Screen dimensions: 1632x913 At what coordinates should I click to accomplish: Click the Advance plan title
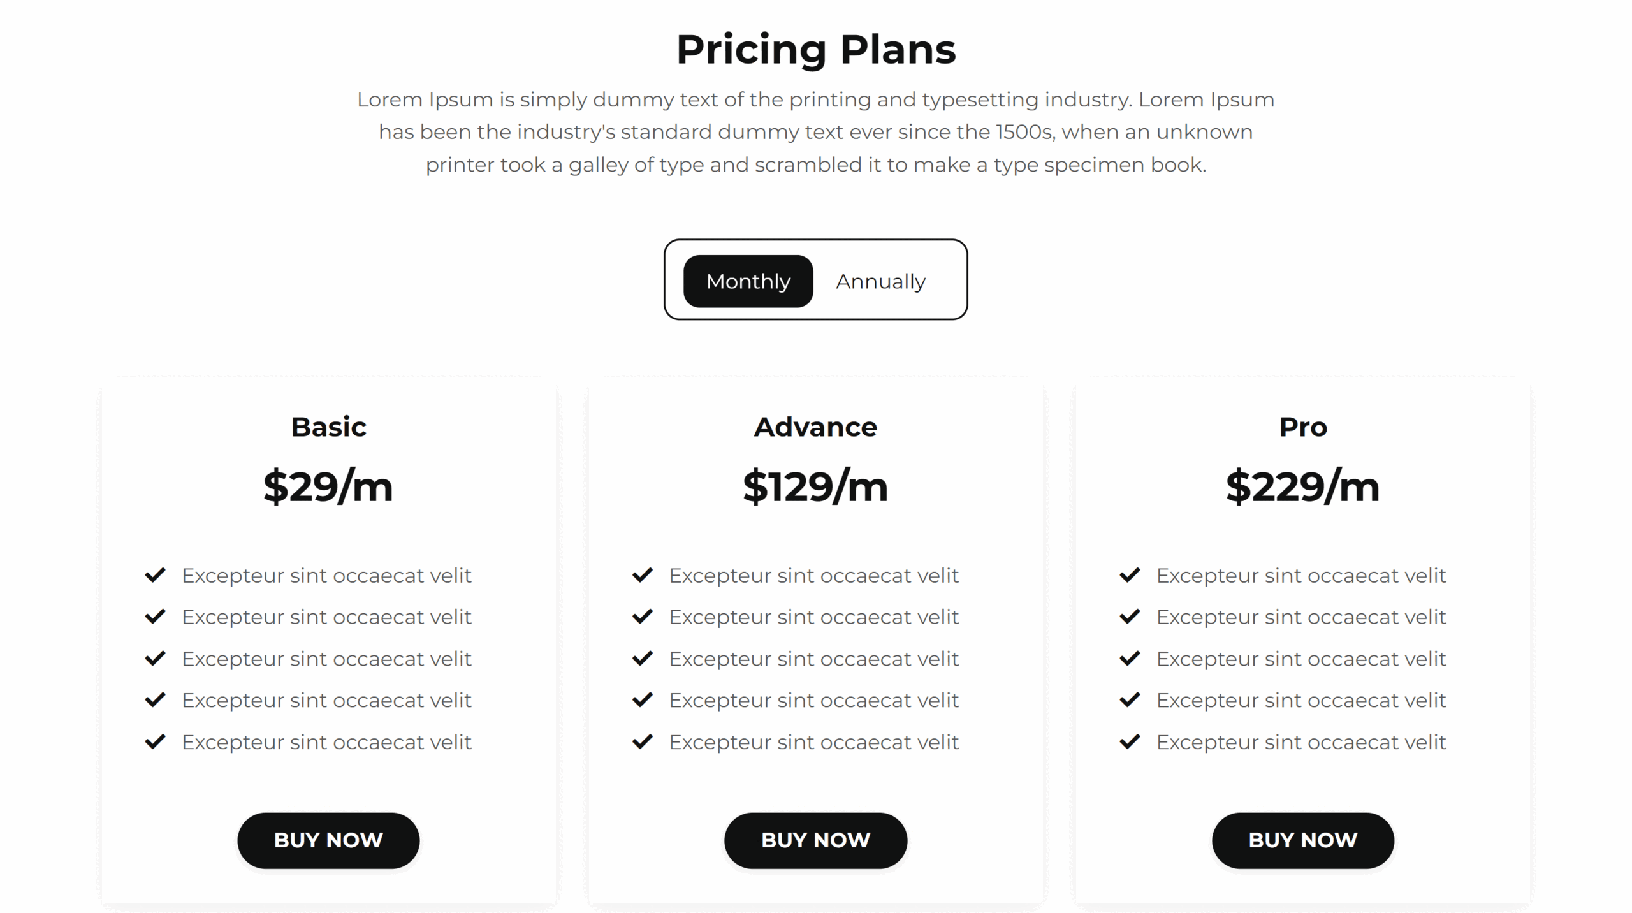click(815, 427)
